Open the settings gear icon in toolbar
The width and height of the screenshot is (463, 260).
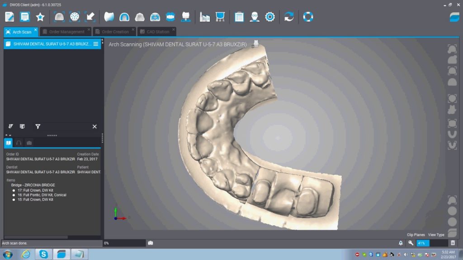[x=270, y=17]
